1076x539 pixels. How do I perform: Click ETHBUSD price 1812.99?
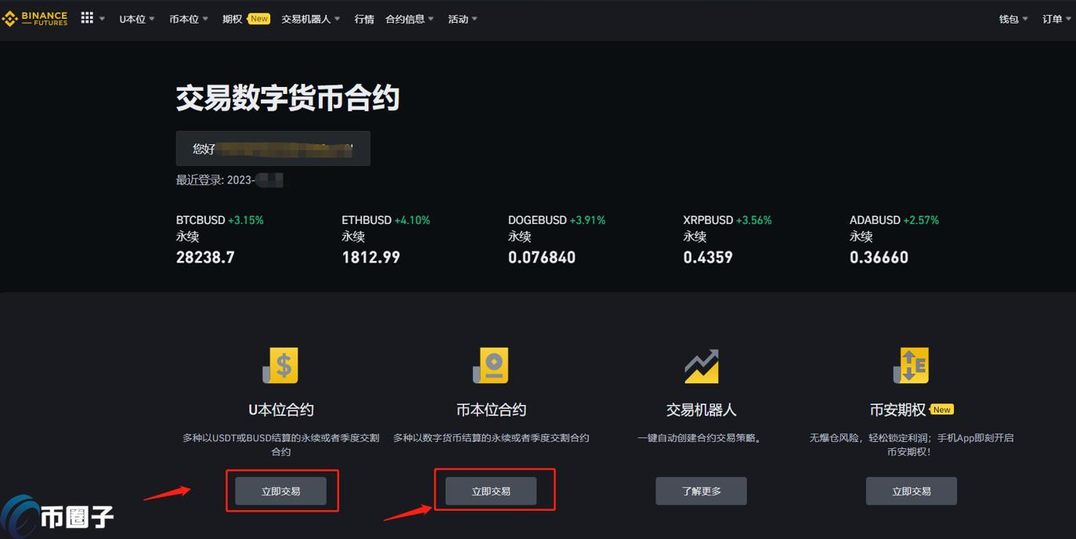pyautogui.click(x=370, y=257)
